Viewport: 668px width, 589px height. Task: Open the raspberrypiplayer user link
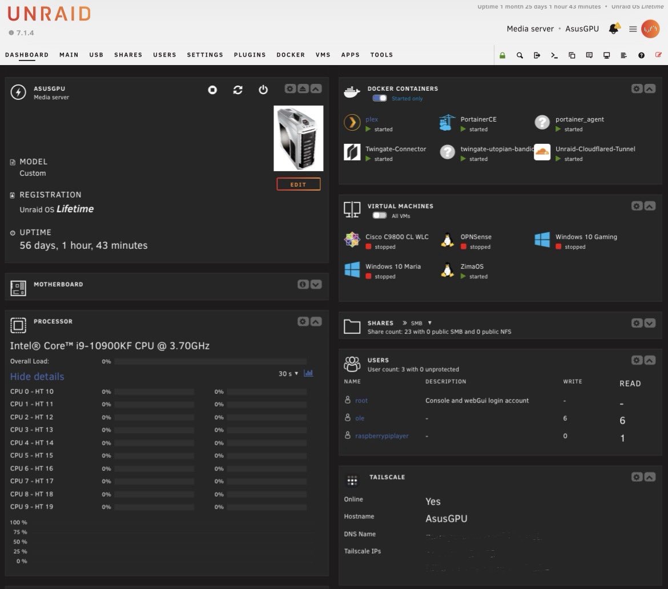click(382, 435)
